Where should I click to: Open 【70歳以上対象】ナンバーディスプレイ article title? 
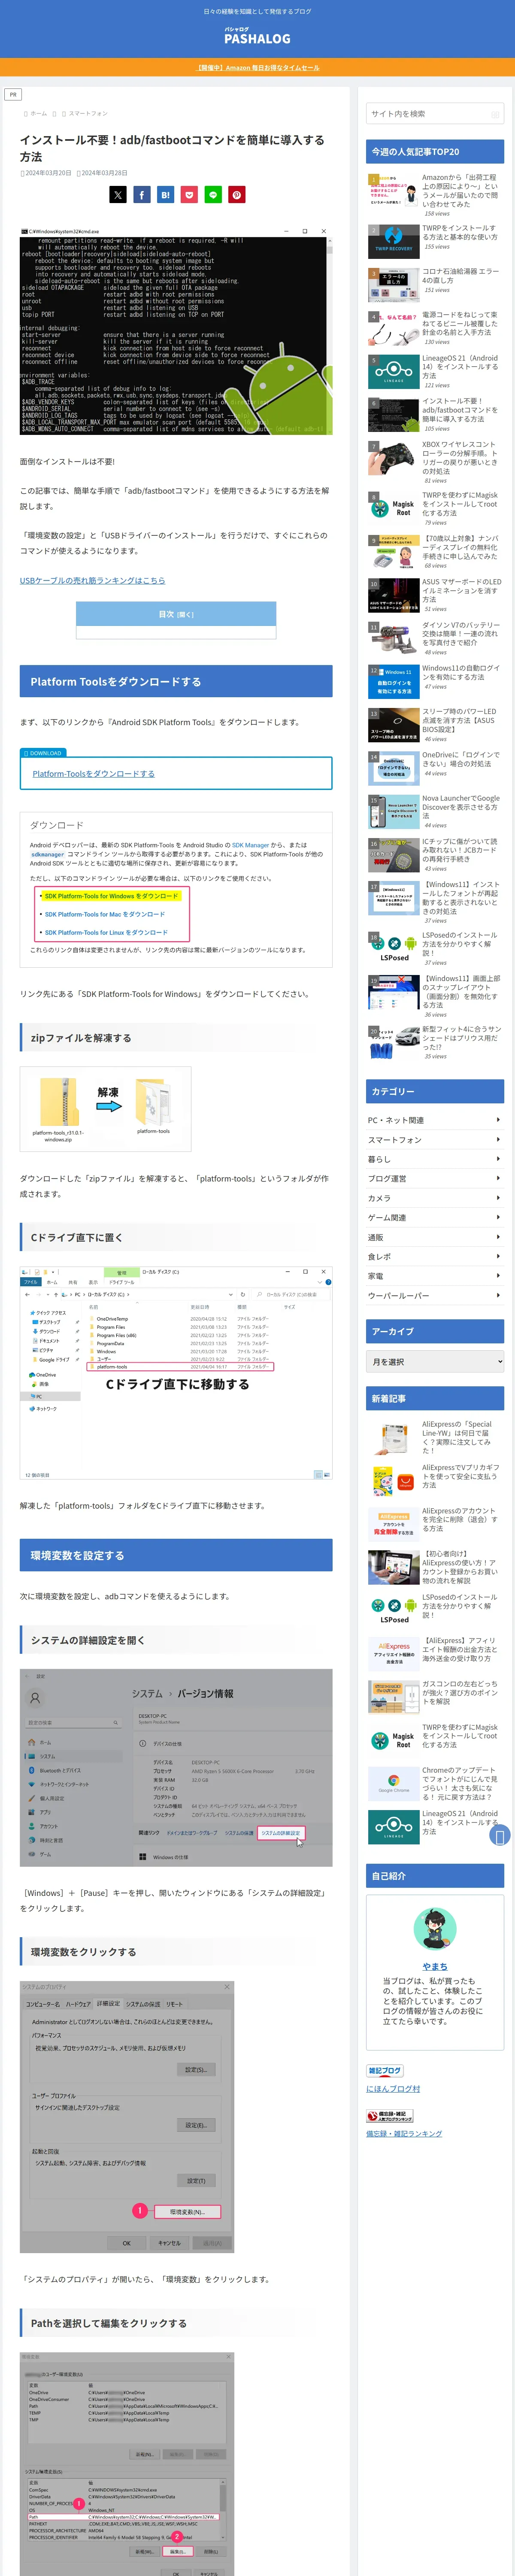click(460, 547)
